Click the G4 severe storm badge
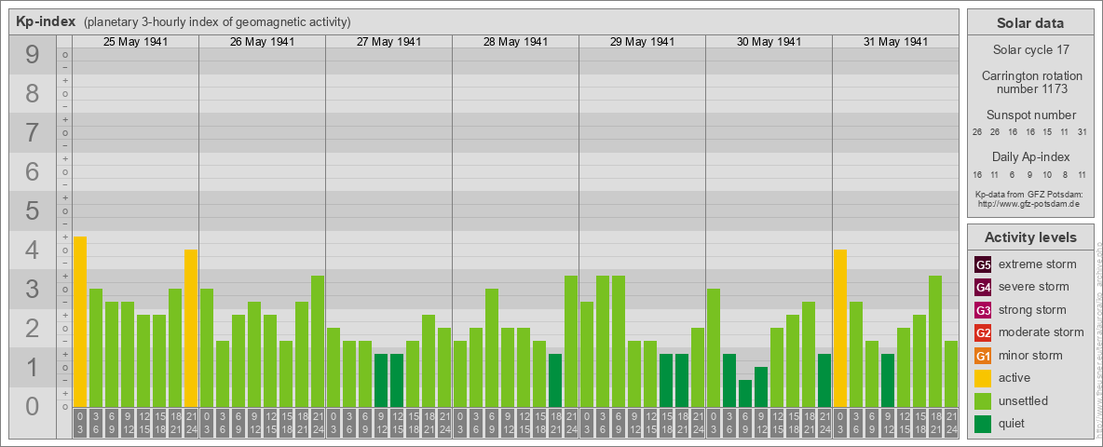 [x=983, y=288]
